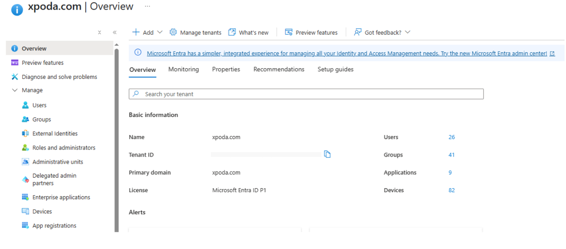
Task: Click the Groups icon in sidebar
Action: [25, 120]
